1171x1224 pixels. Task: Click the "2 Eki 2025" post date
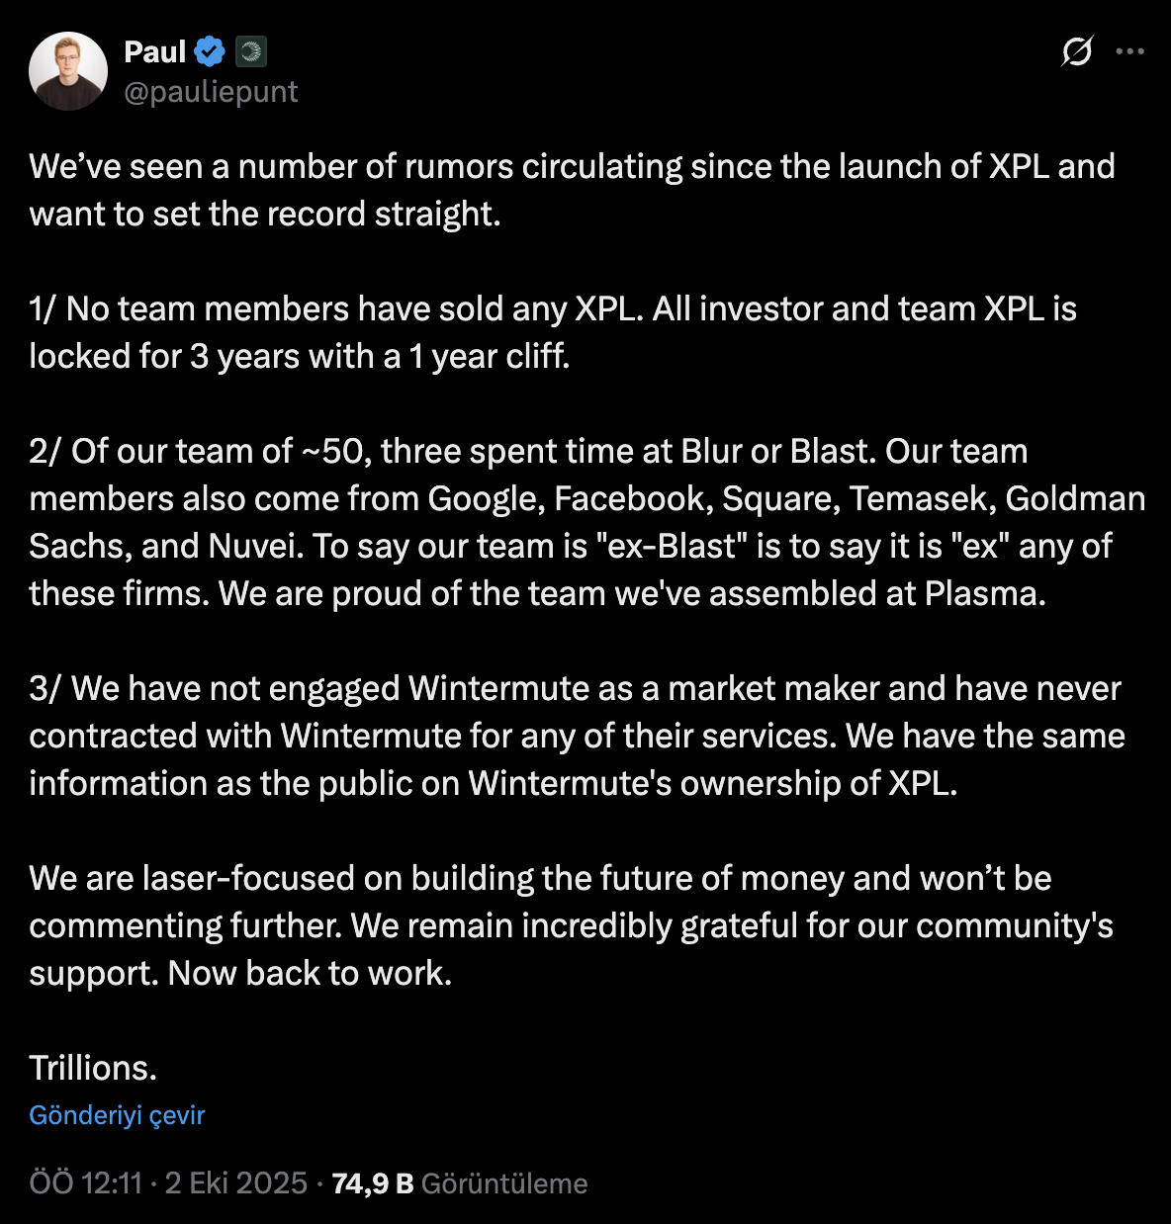(236, 1183)
